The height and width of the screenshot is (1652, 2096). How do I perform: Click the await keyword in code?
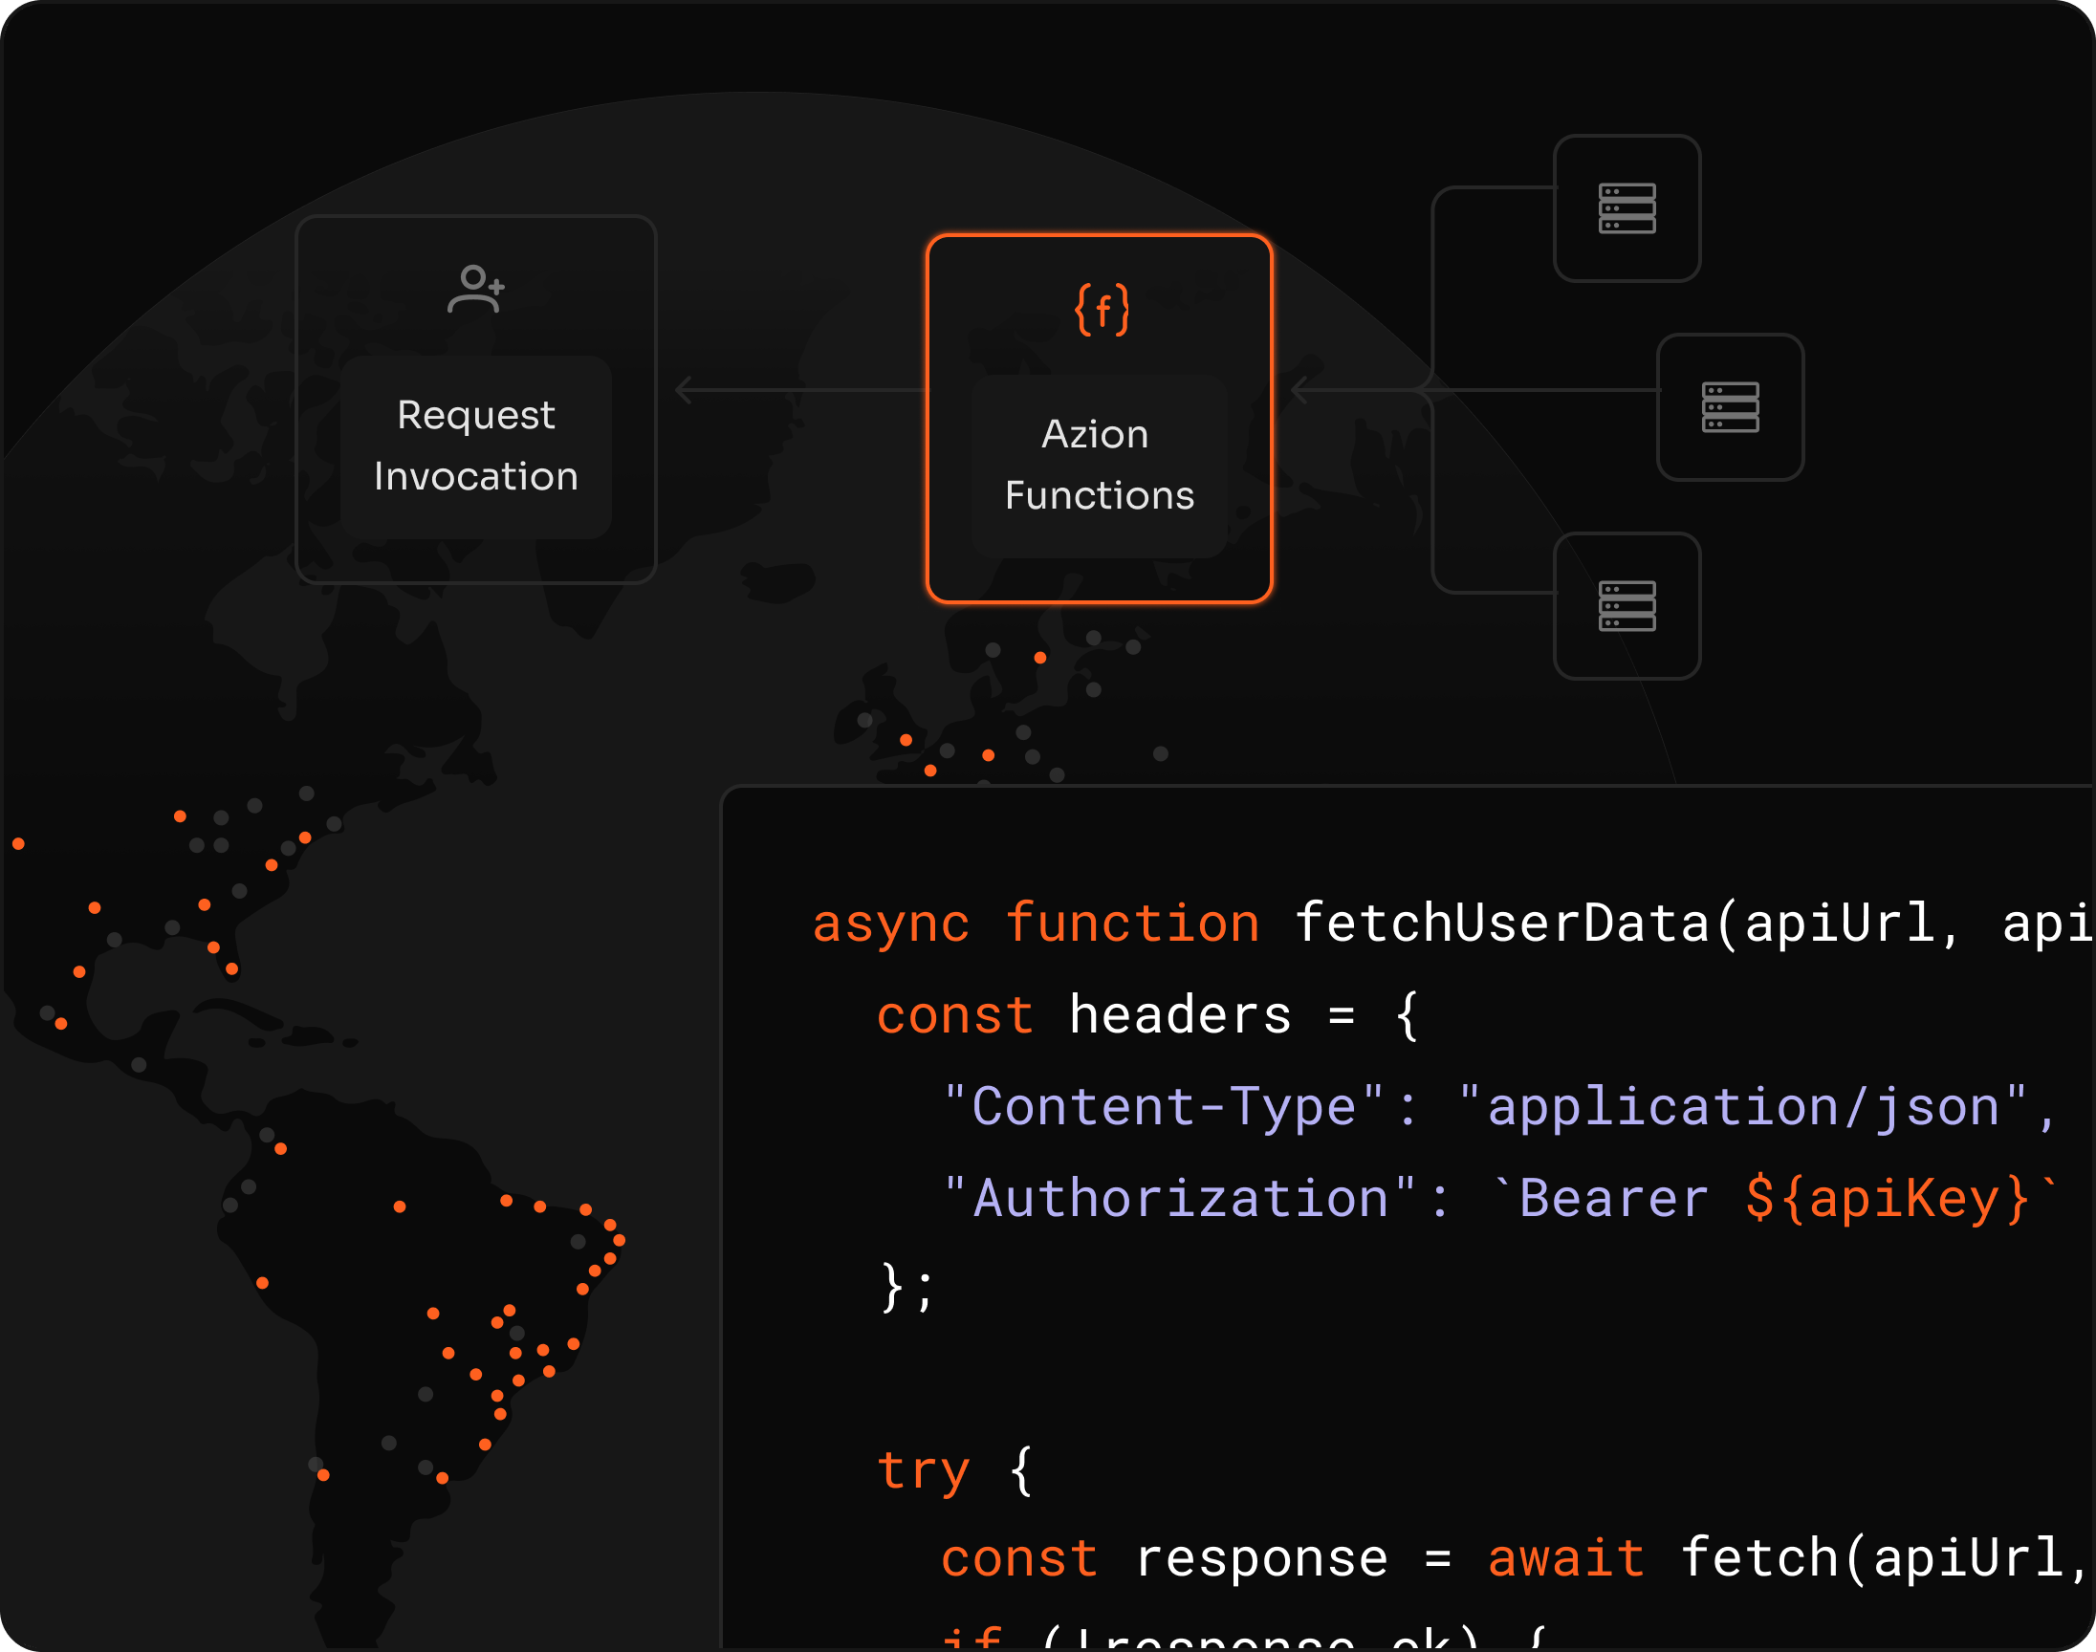[x=1566, y=1558]
